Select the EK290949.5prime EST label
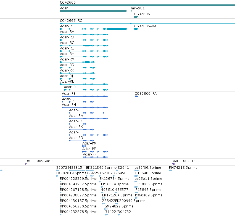The width and height of the screenshot is (235, 216). pos(130,201)
